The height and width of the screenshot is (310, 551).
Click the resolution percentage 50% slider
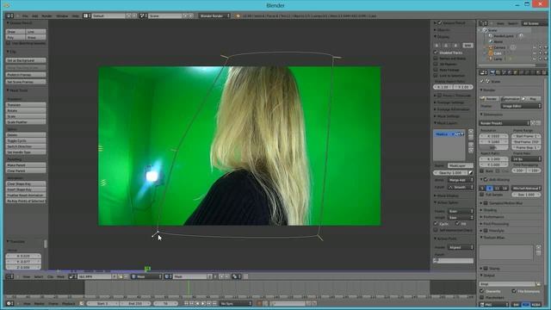[x=493, y=147]
